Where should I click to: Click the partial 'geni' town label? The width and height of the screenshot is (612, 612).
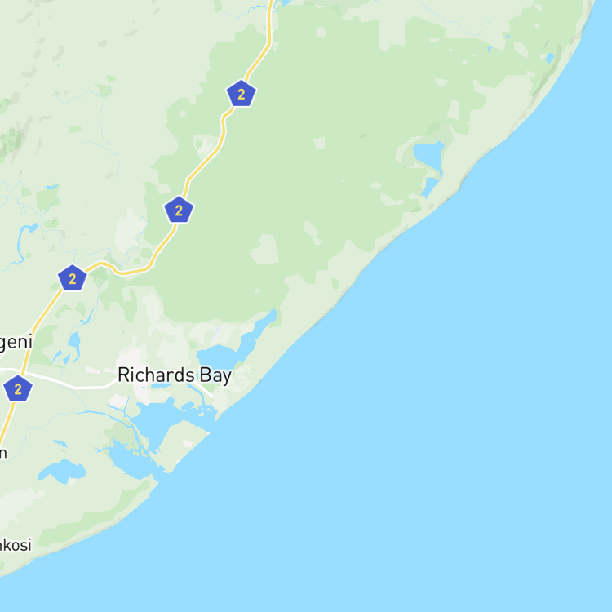16,343
